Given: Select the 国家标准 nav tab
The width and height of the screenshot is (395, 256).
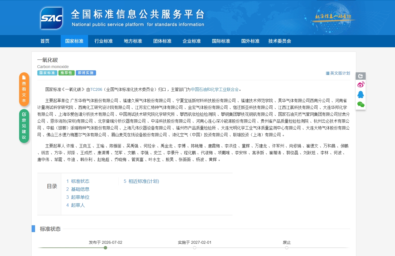Looking at the screenshot, I should point(74,41).
